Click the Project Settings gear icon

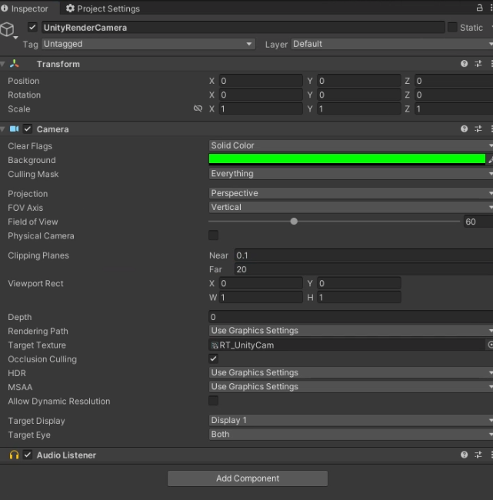pyautogui.click(x=70, y=8)
